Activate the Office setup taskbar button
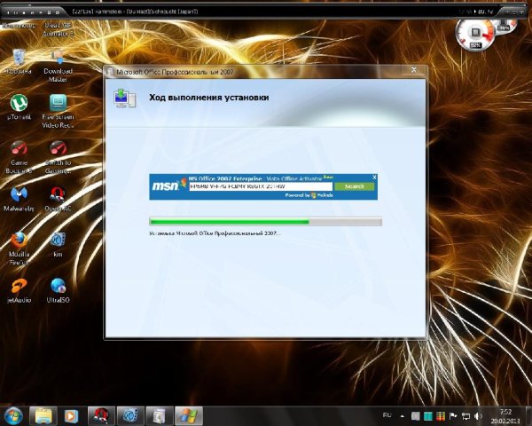Image resolution: width=532 pixels, height=426 pixels. point(189,416)
